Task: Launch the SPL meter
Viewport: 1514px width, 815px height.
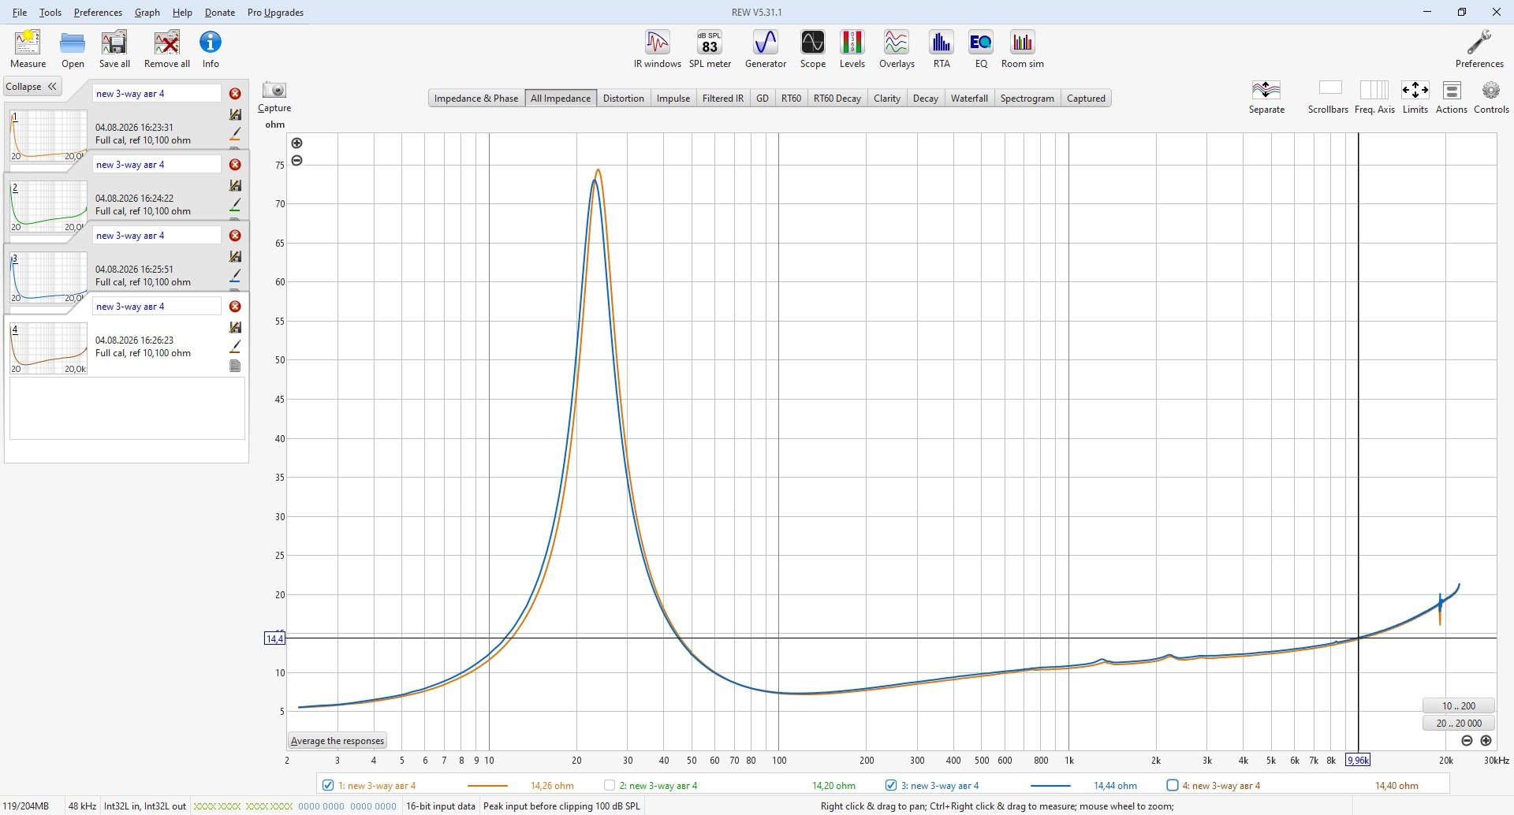Action: pyautogui.click(x=710, y=49)
